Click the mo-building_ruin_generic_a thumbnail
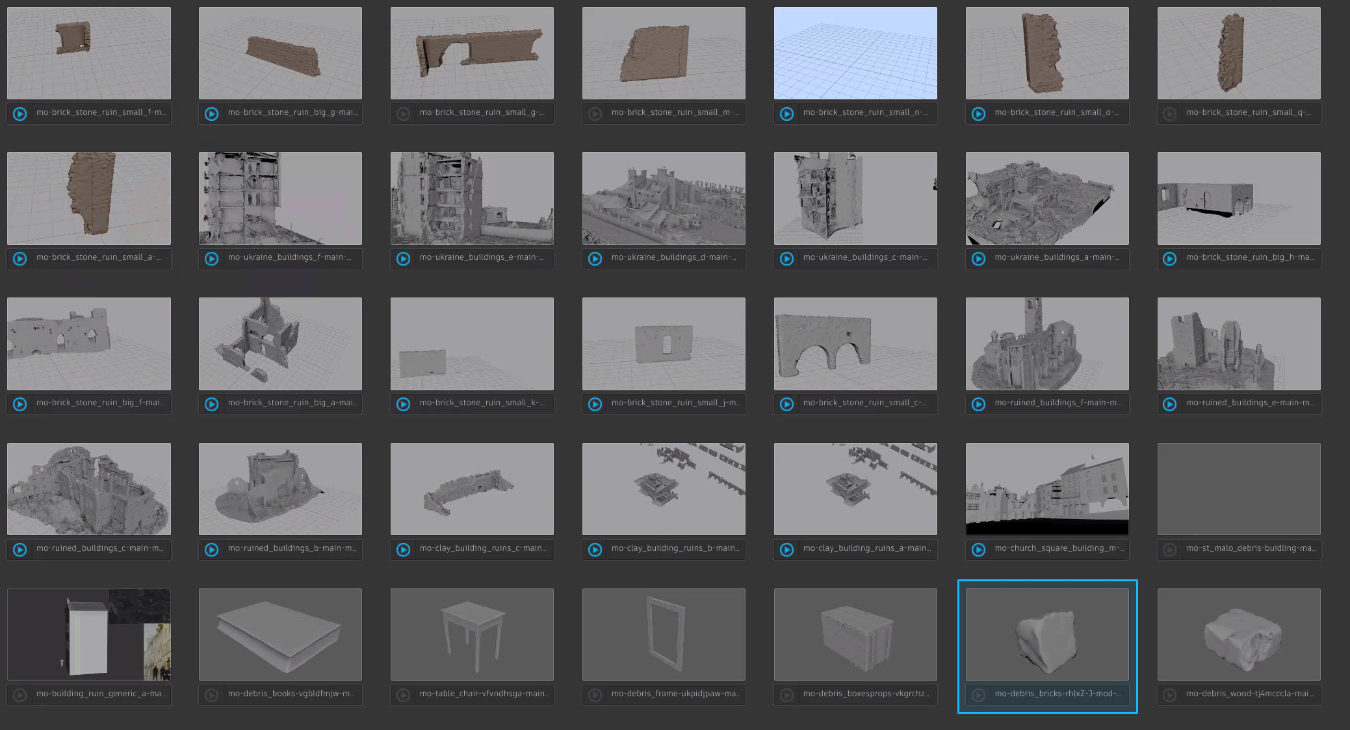1350x730 pixels. (89, 634)
